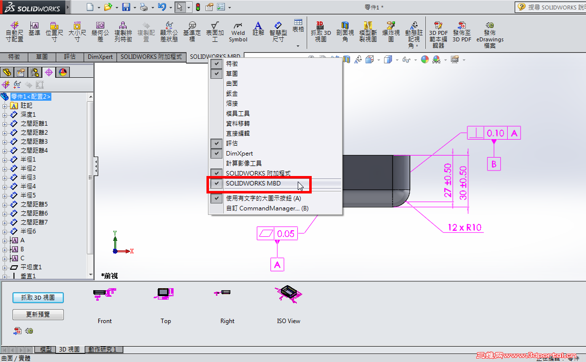Image resolution: width=586 pixels, height=362 pixels.
Task: Click the 模型斷裂視圖 model break view tool
Action: [368, 32]
